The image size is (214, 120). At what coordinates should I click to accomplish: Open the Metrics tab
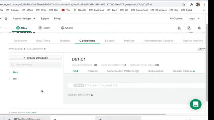click(x=65, y=41)
